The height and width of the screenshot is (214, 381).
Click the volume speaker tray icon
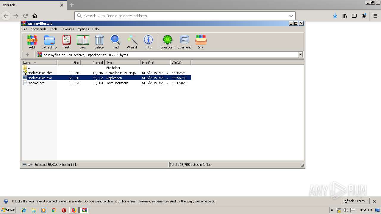tap(345, 210)
